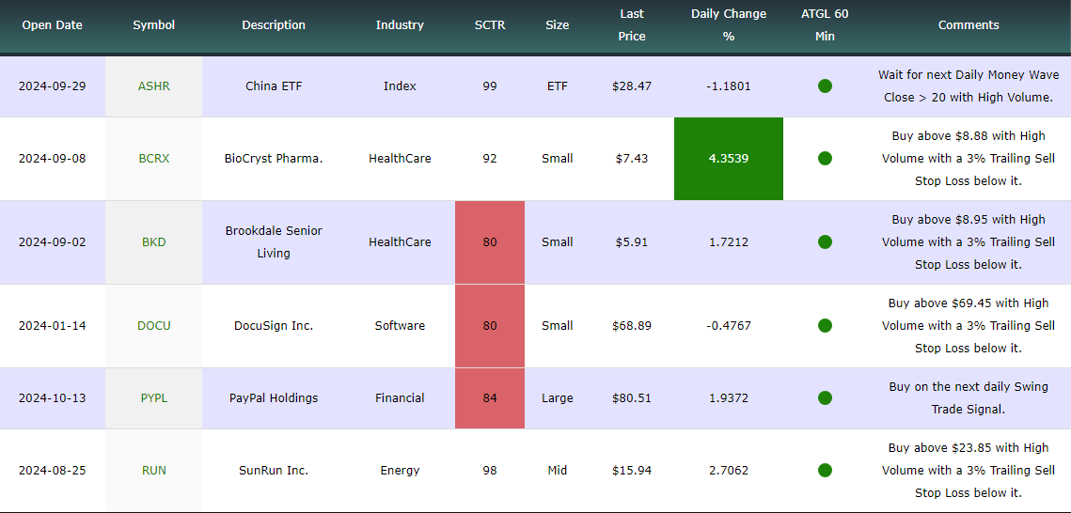Select the open date 2024-10-13
Viewport: 1071px width, 513px height.
pos(52,397)
